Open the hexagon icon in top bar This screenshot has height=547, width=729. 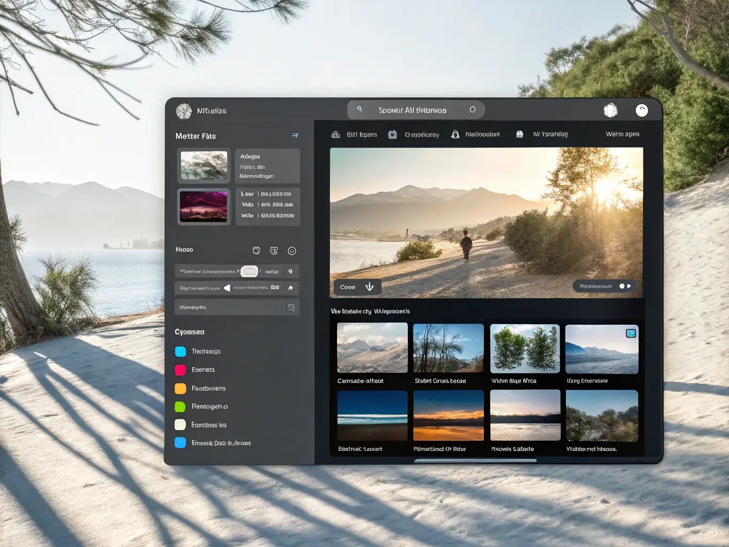click(x=610, y=111)
